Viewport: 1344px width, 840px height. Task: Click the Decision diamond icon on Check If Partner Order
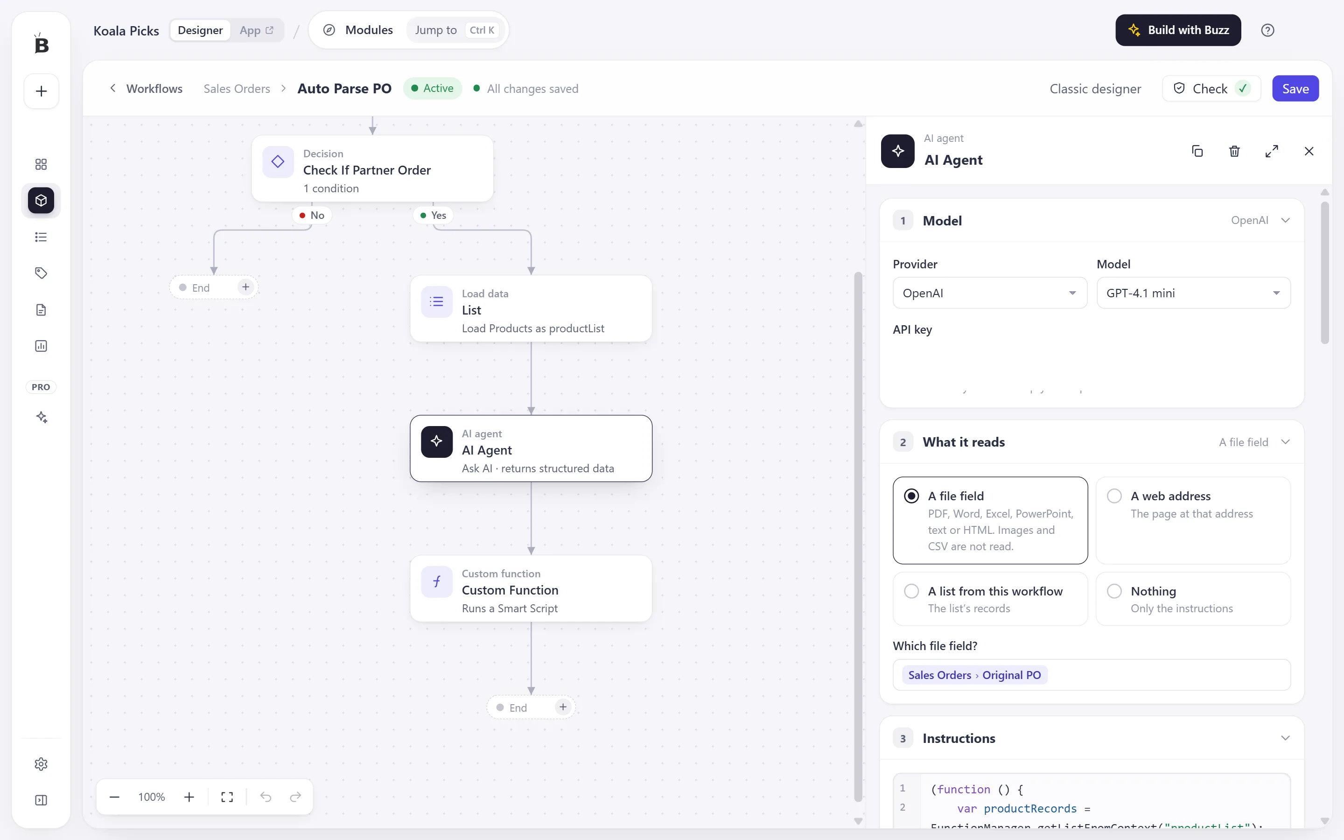(x=278, y=161)
